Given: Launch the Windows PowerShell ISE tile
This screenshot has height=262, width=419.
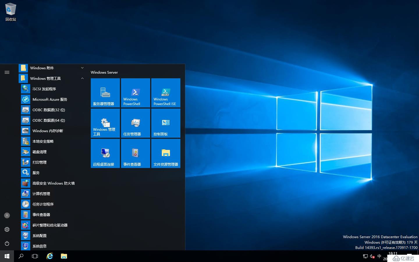Looking at the screenshot, I should [x=166, y=93].
